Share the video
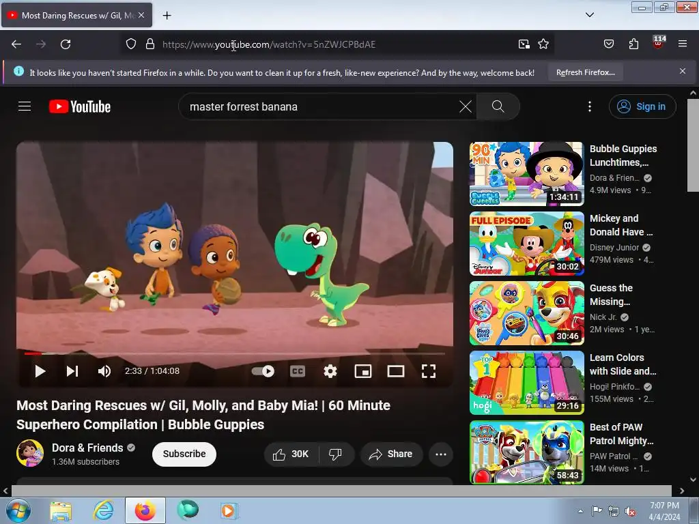699x524 pixels. click(x=391, y=454)
